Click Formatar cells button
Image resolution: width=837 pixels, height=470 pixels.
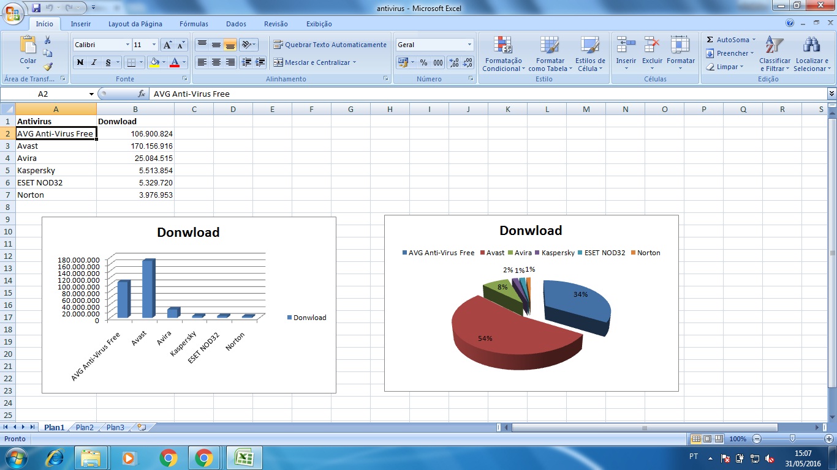[x=681, y=54]
